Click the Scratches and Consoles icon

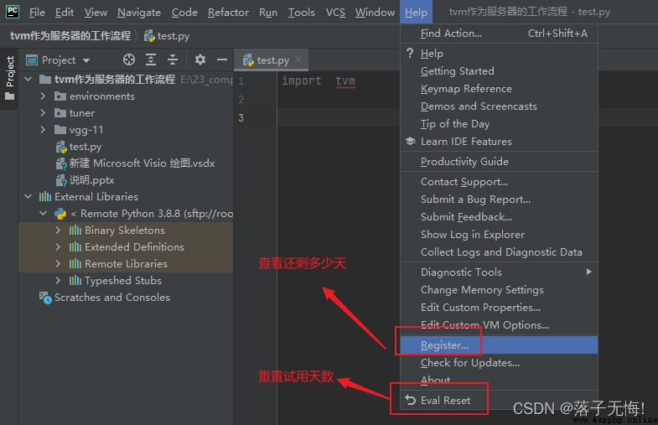[45, 298]
